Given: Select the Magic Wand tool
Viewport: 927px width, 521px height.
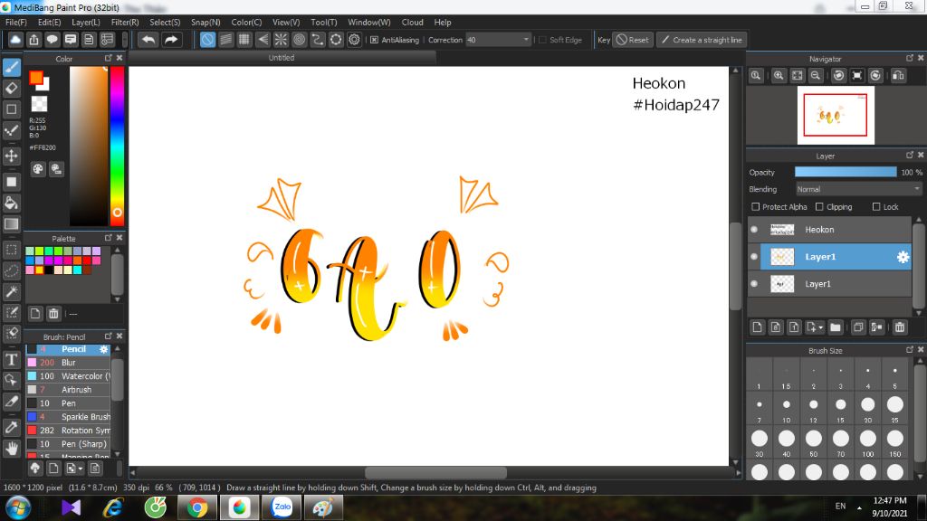Looking at the screenshot, I should (x=11, y=291).
